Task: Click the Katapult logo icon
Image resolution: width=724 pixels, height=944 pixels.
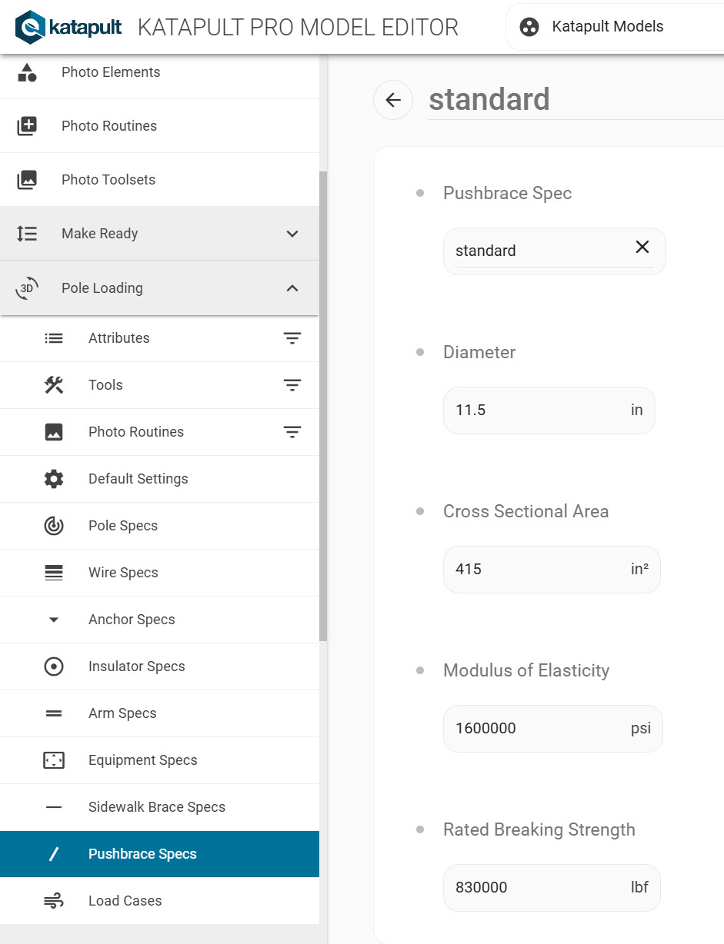Action: tap(30, 27)
